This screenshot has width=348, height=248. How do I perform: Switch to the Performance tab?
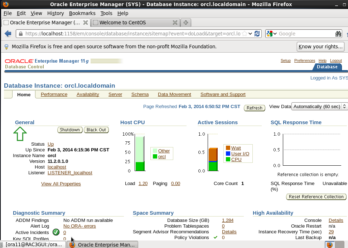tap(54, 94)
